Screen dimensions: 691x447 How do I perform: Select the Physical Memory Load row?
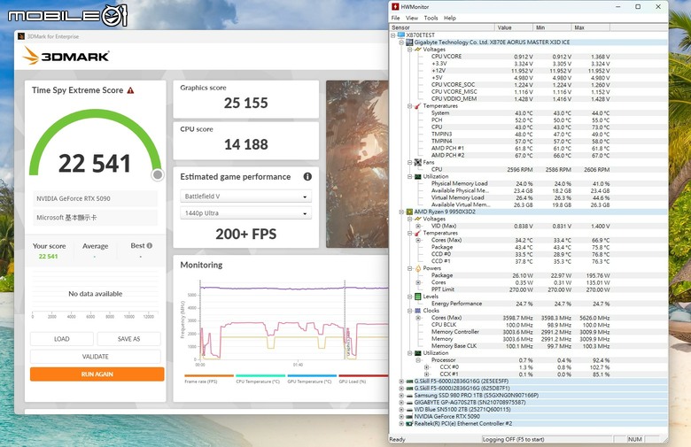point(520,183)
